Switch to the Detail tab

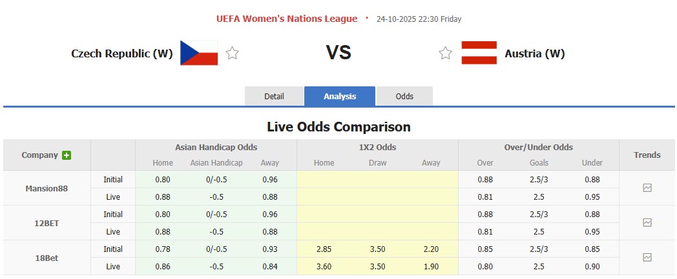tap(274, 97)
